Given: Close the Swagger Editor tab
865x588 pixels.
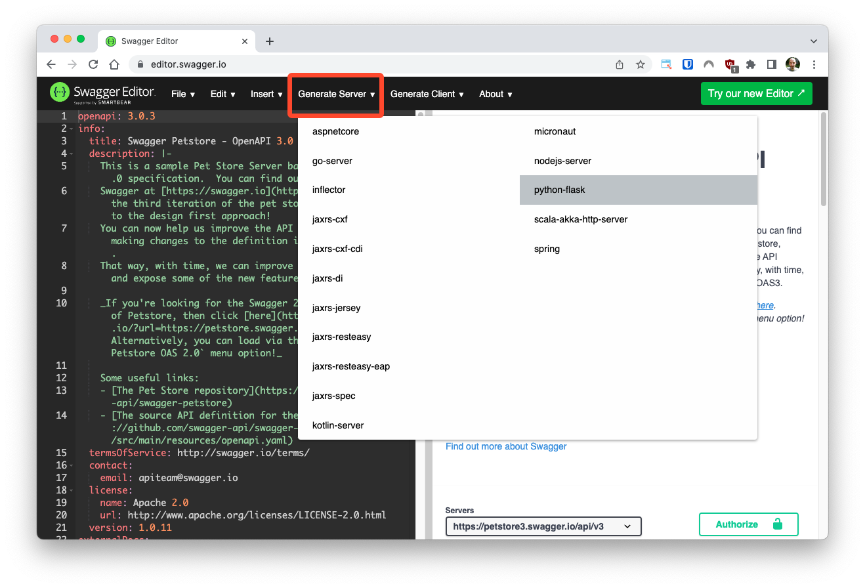Looking at the screenshot, I should click(x=245, y=41).
